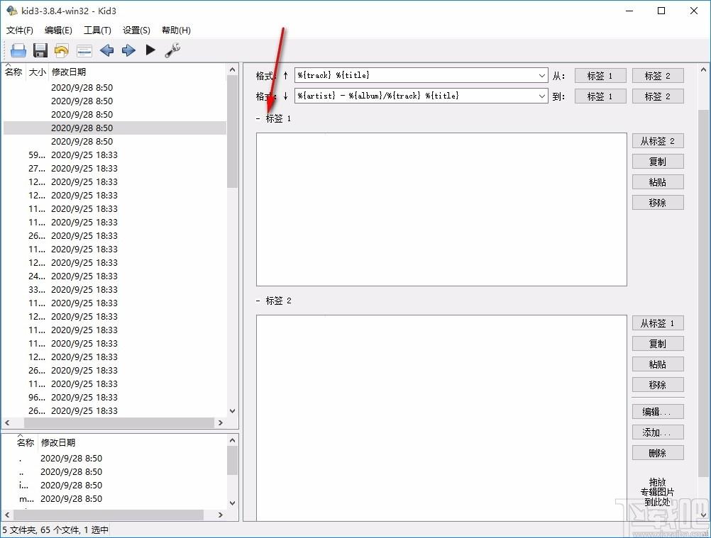Click the file list scroll down arrow

(232, 411)
